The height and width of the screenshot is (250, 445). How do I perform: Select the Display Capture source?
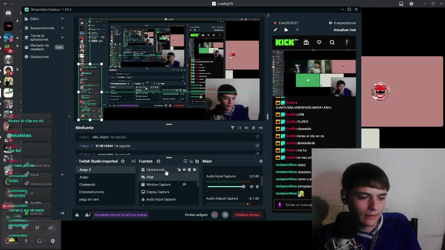coord(169,192)
